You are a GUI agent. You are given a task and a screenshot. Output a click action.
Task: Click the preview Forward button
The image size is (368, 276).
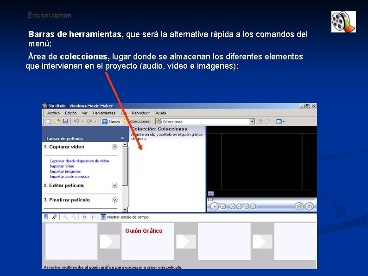coord(253,206)
